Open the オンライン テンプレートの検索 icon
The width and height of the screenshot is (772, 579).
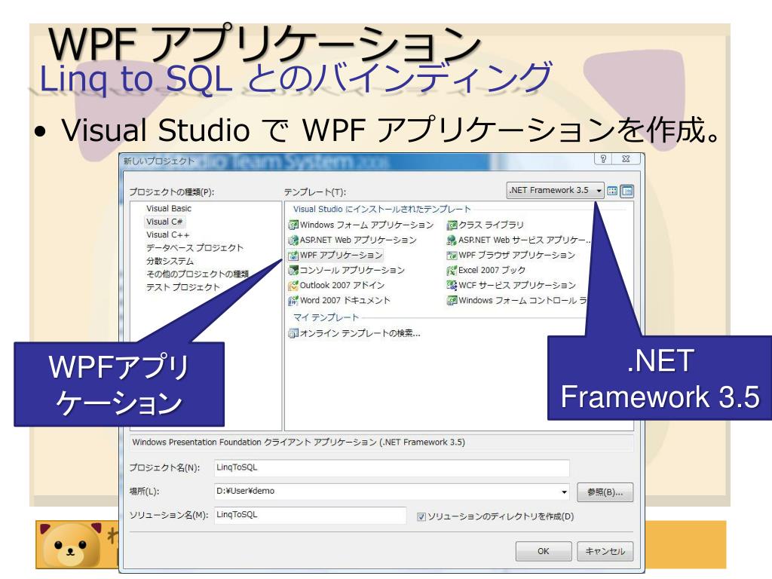click(293, 333)
